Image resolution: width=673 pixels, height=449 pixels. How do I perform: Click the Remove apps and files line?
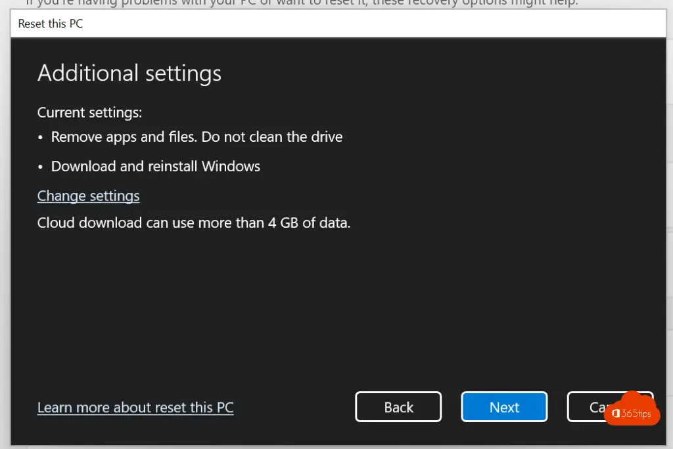[197, 137]
